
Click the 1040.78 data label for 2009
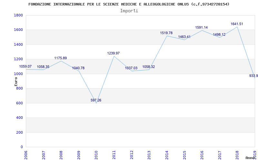[78, 68]
